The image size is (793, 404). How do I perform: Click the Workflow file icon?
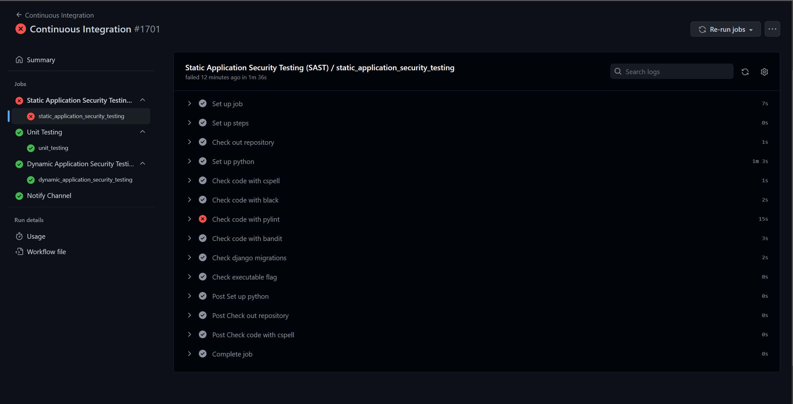click(19, 252)
